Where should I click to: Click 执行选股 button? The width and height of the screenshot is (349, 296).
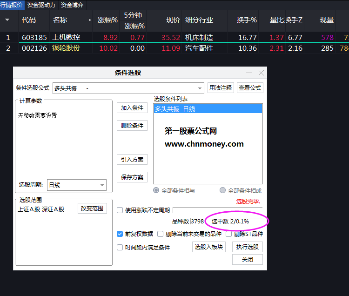click(x=248, y=247)
